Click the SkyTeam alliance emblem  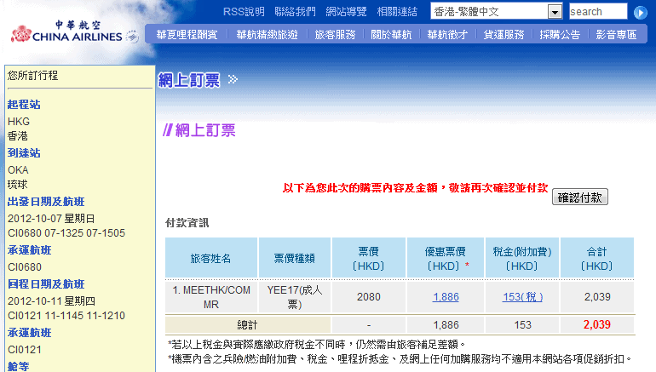132,37
